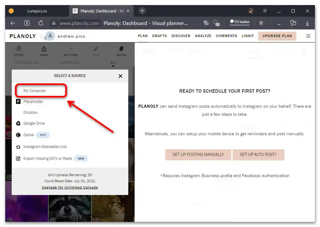The height and width of the screenshot is (227, 320).
Task: Click Set Up Posting Manually button
Action: [x=198, y=155]
